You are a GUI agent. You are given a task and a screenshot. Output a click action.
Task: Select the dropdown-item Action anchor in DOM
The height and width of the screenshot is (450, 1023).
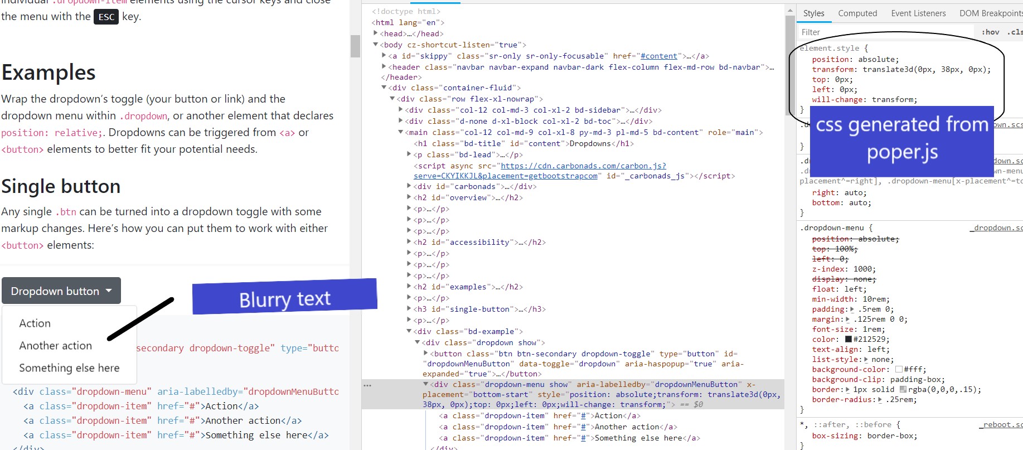(540, 415)
